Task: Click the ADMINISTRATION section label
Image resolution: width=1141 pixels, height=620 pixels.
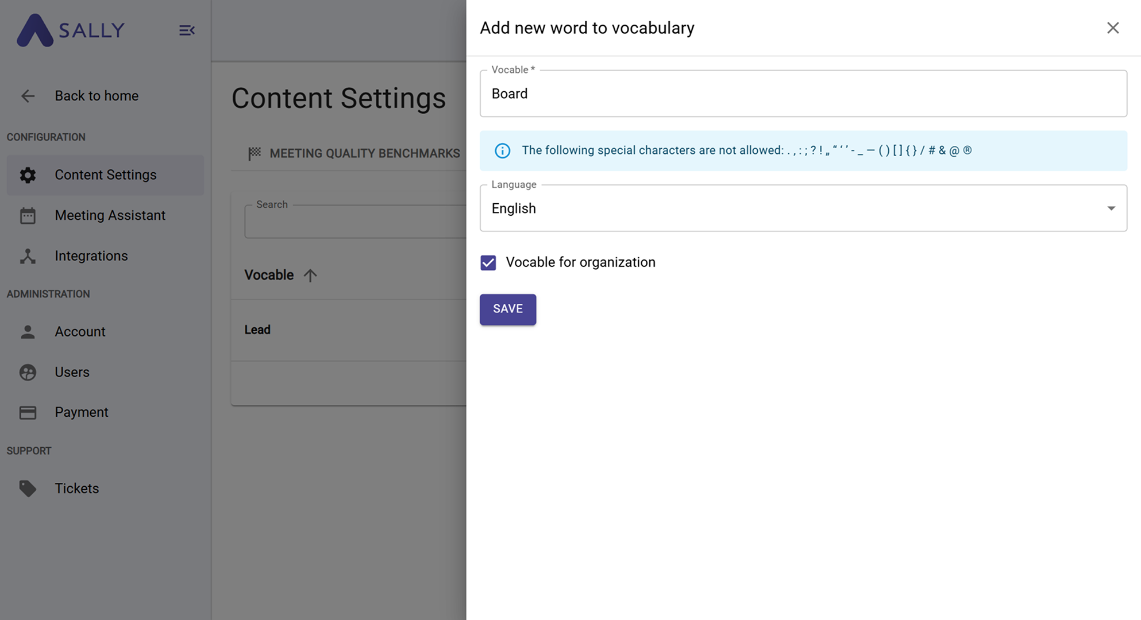Action: [x=48, y=294]
